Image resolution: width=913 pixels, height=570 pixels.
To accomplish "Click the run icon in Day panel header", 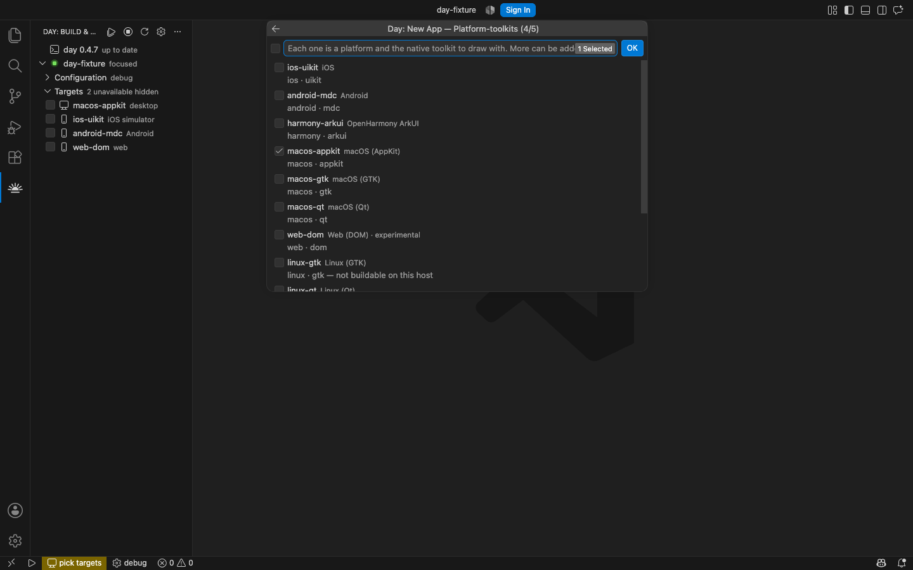I will (x=112, y=32).
